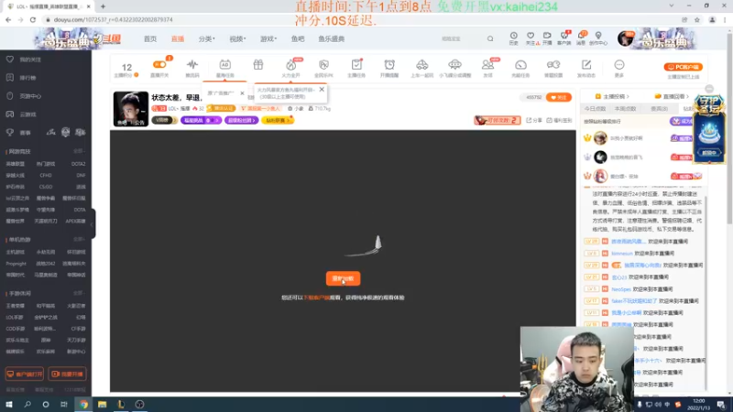Open the 分类 dropdown in top navigation
This screenshot has width=733, height=412.
(207, 38)
